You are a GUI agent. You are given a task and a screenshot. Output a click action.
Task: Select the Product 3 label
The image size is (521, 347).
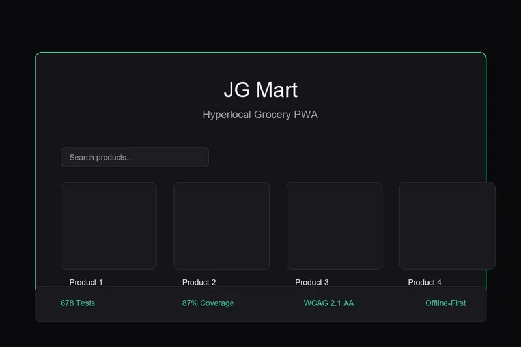(x=312, y=283)
